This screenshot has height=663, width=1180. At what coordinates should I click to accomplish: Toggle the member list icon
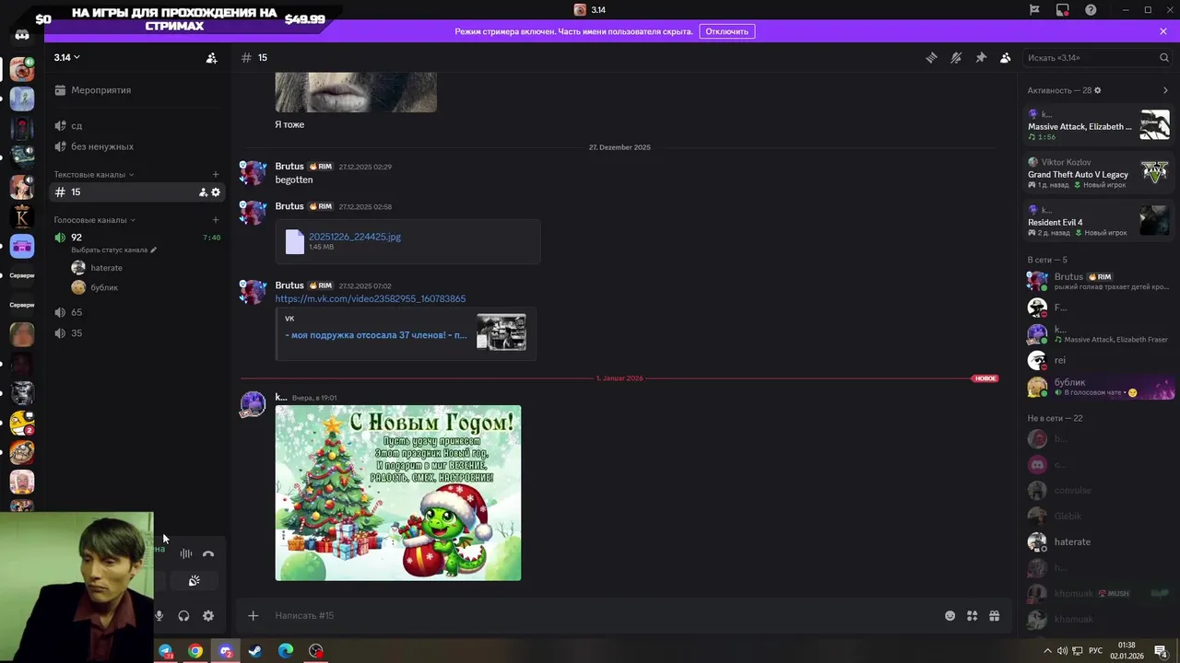[1006, 57]
